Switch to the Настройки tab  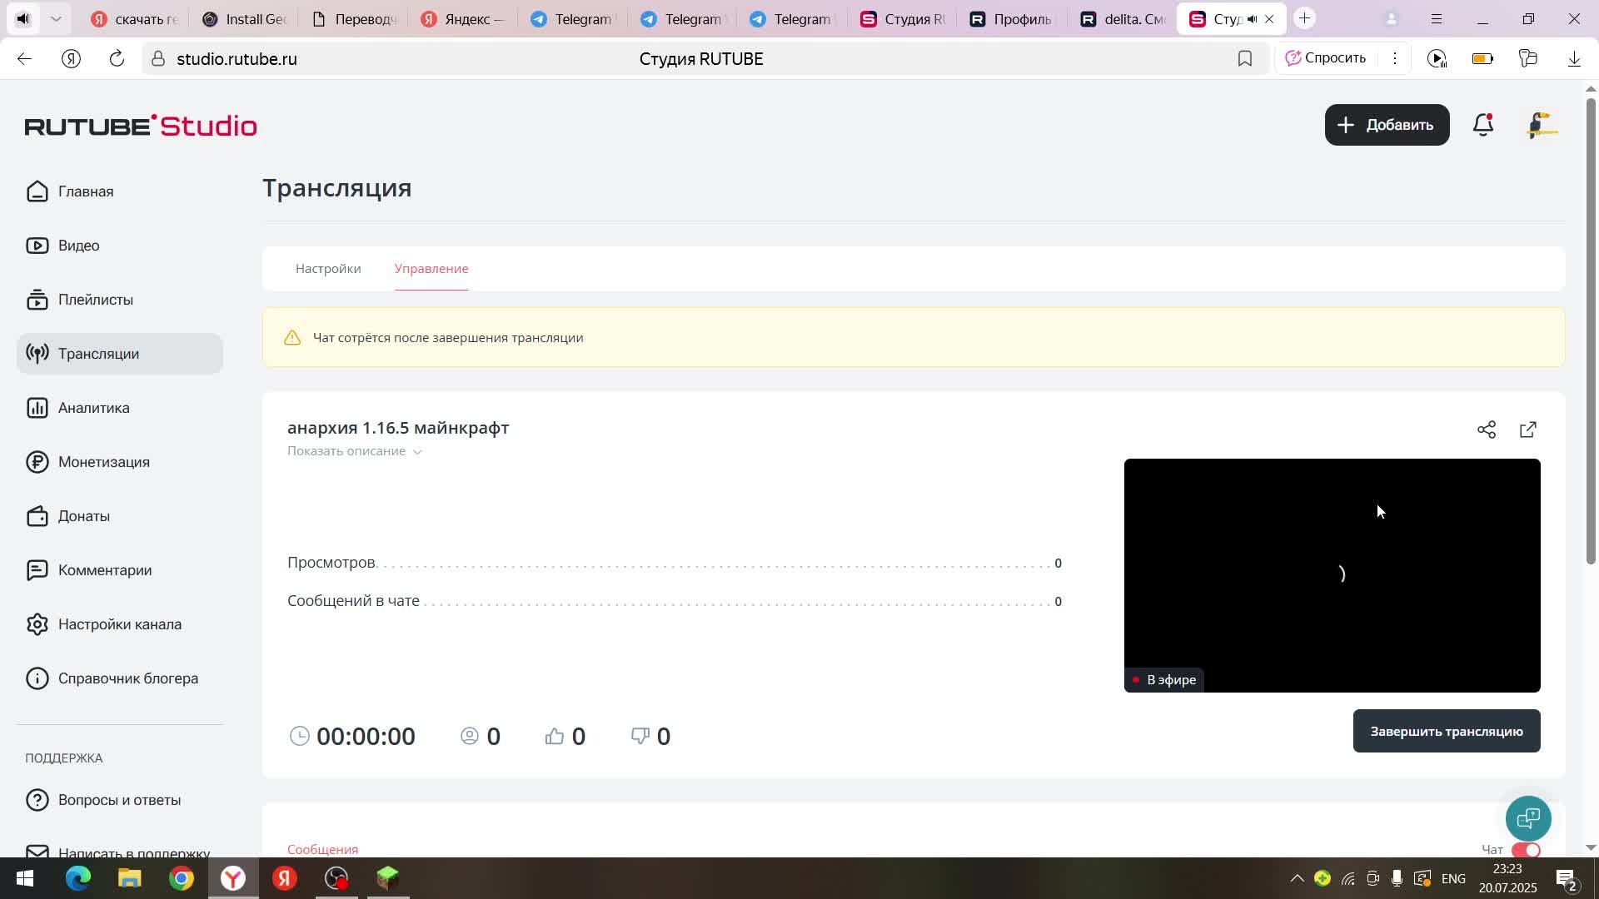(x=328, y=269)
